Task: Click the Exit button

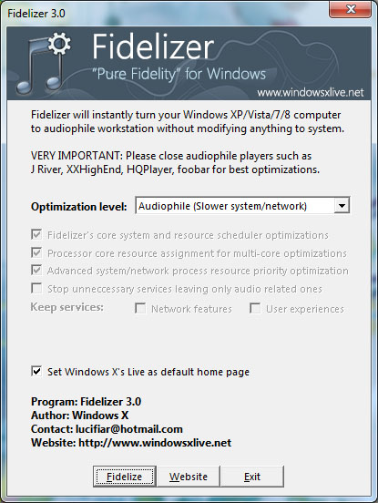Action: tap(252, 477)
